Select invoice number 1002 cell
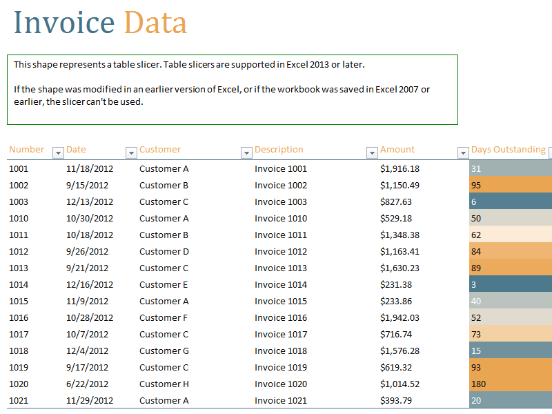Viewport: 552px width, 414px height. coord(19,186)
